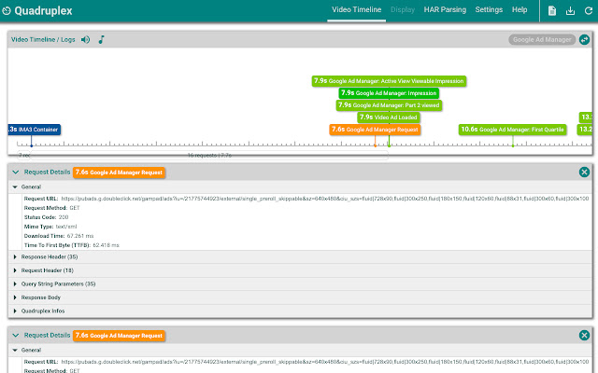Click the download icon in header
The image size is (598, 373).
[570, 10]
